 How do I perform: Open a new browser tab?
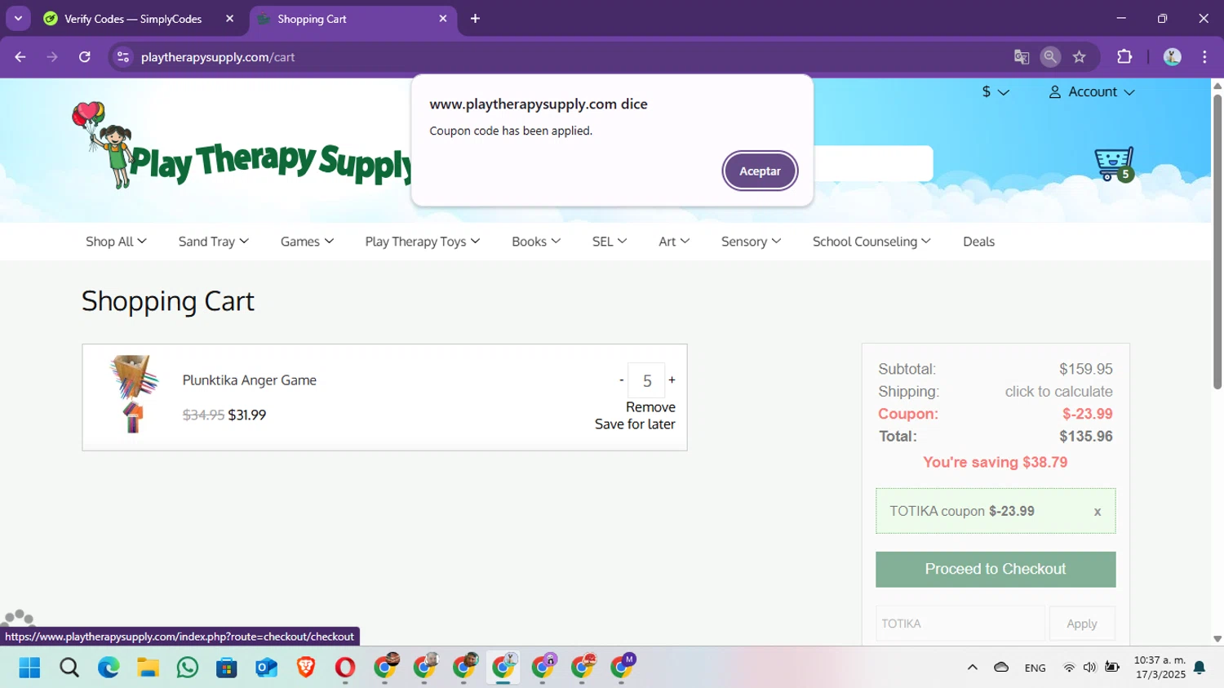click(475, 19)
